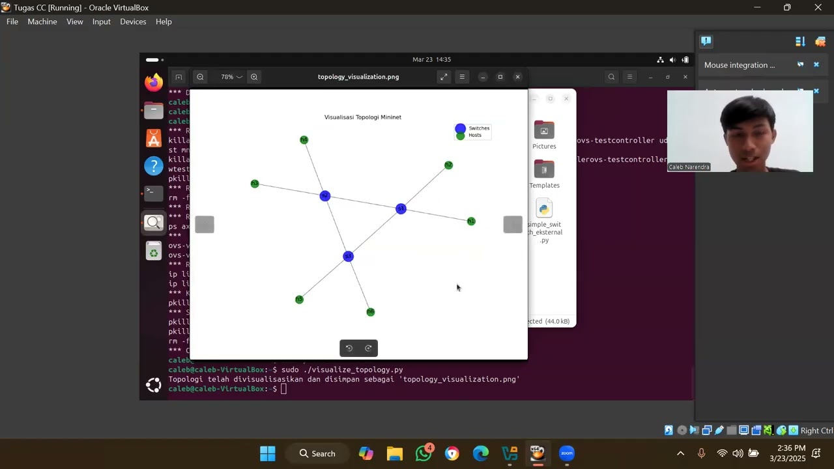Open Firefox from the Ubuntu dock
Viewport: 834px width, 469px height.
[154, 83]
